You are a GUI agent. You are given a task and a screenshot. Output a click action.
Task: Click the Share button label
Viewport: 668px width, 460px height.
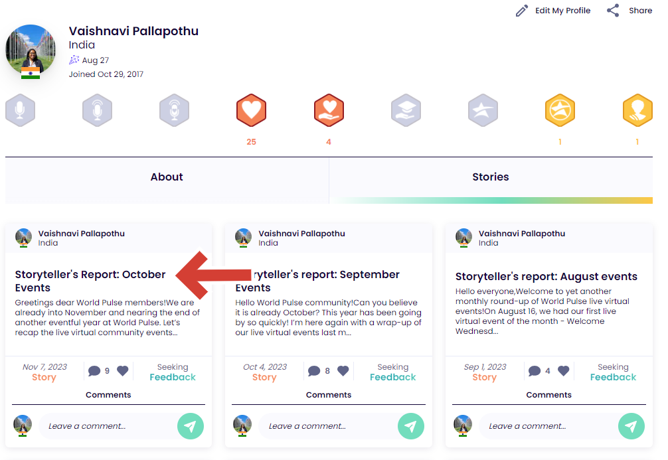point(640,11)
